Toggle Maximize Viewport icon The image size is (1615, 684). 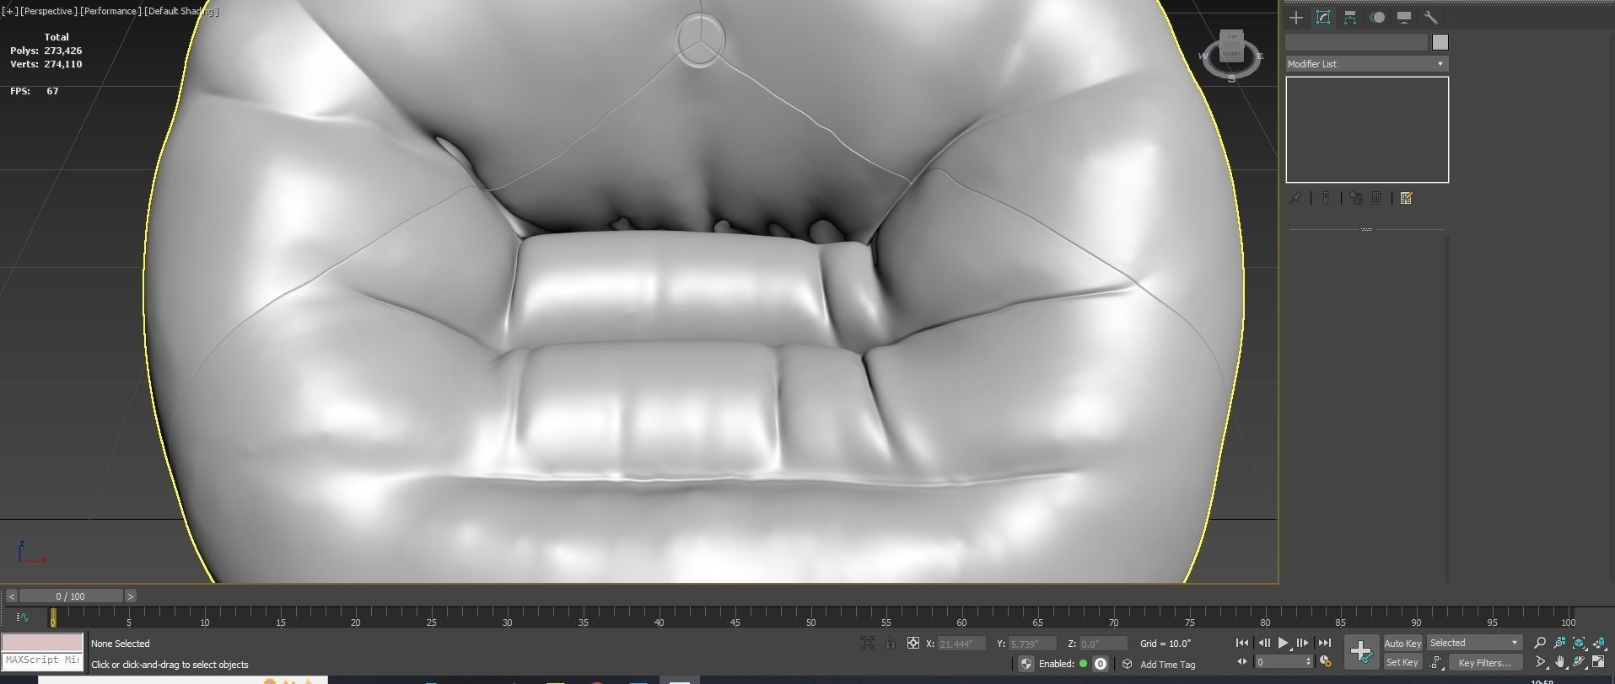1599,662
